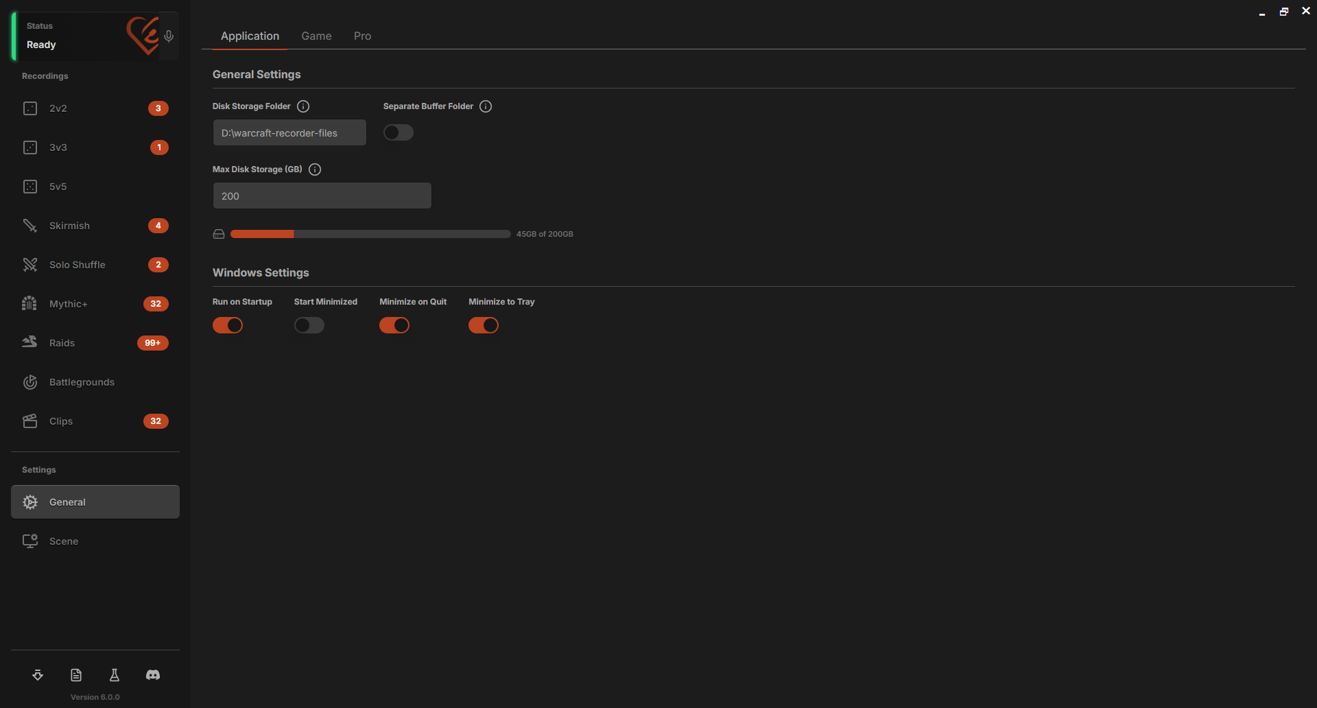This screenshot has height=708, width=1317.
Task: Show info for Disk Storage Folder
Action: [x=303, y=106]
